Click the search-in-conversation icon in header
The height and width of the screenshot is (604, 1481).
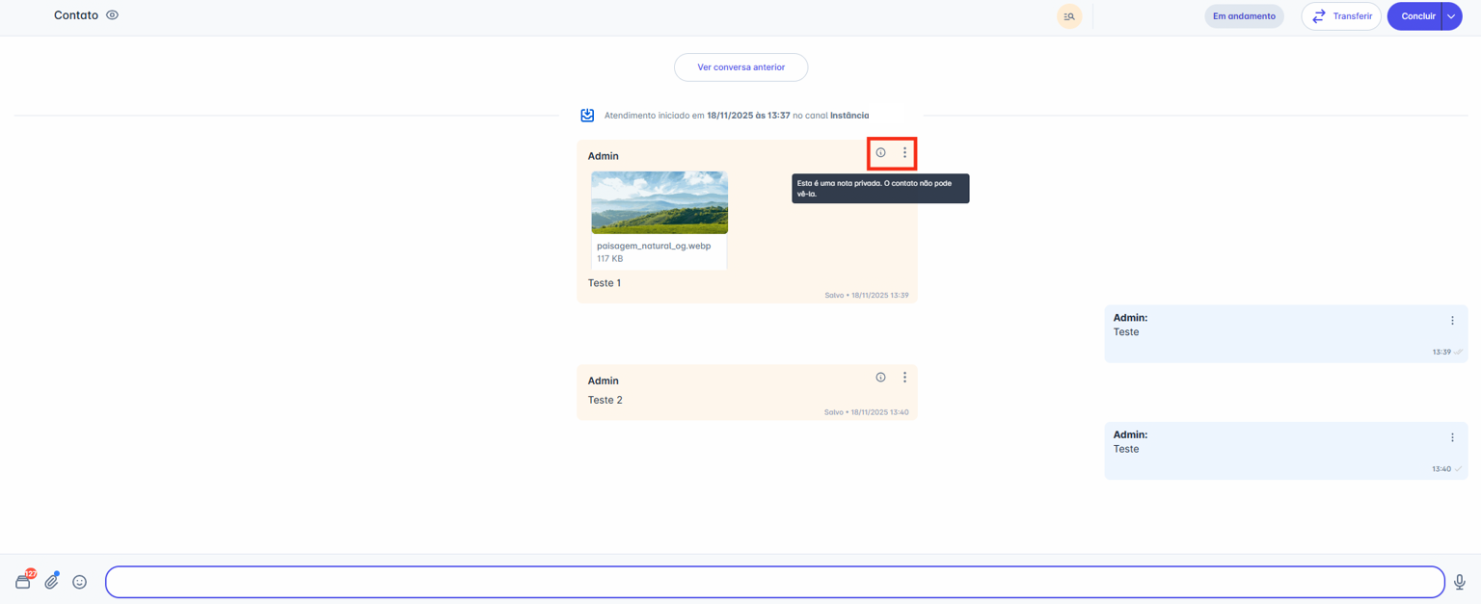coord(1069,16)
